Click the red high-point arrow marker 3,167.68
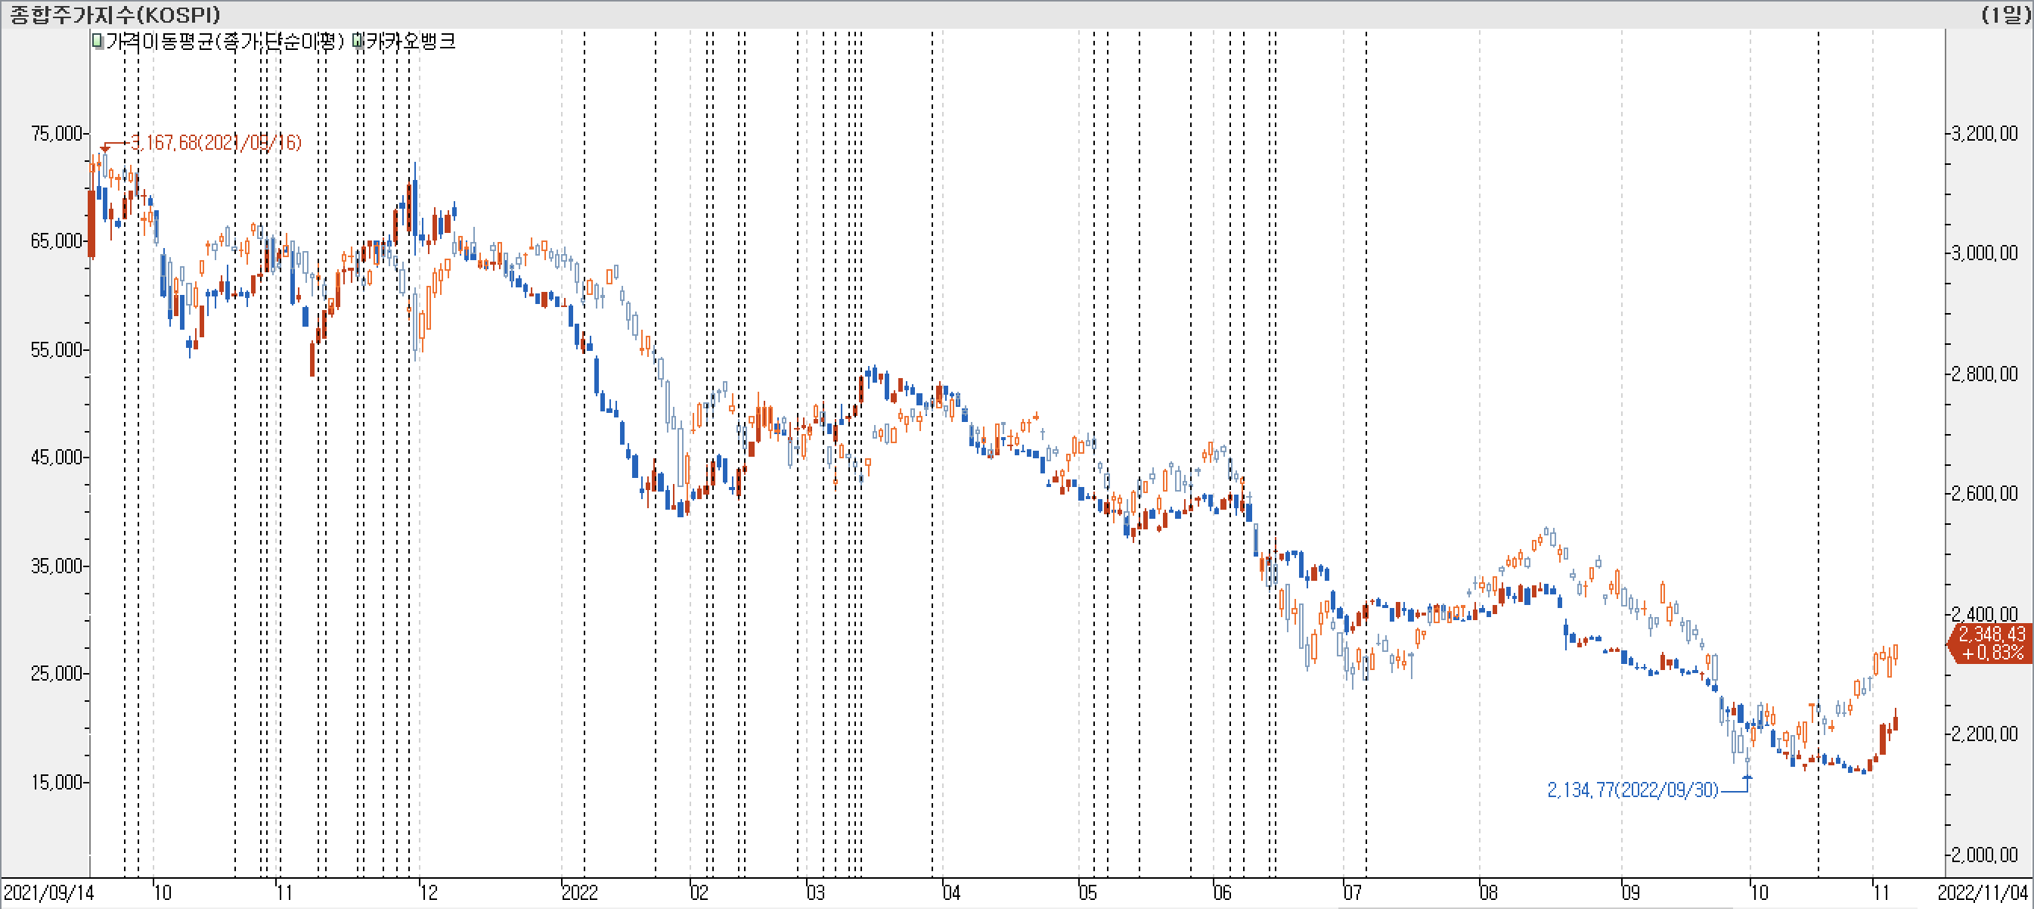Viewport: 2034px width, 909px height. 105,147
